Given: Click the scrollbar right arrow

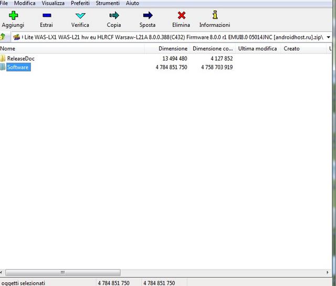Looking at the screenshot, I should point(328,272).
